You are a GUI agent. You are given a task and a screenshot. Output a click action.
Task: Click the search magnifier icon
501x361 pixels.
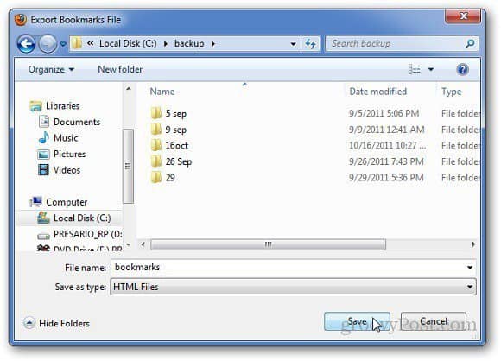[x=469, y=43]
